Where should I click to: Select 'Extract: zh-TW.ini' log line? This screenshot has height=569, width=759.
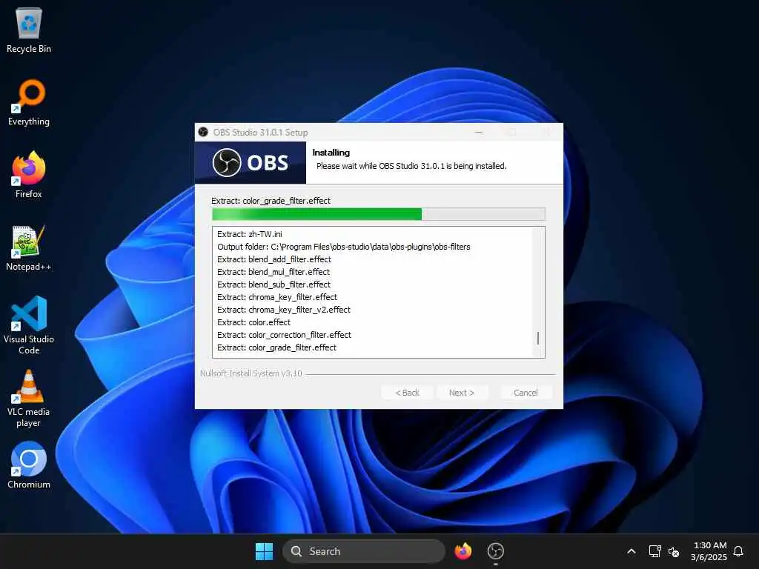(250, 234)
